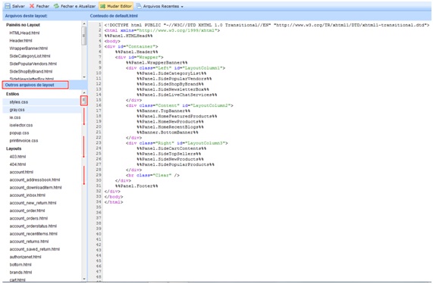Open bottom.html layout file
This screenshot has height=284, width=433.
pyautogui.click(x=20, y=265)
